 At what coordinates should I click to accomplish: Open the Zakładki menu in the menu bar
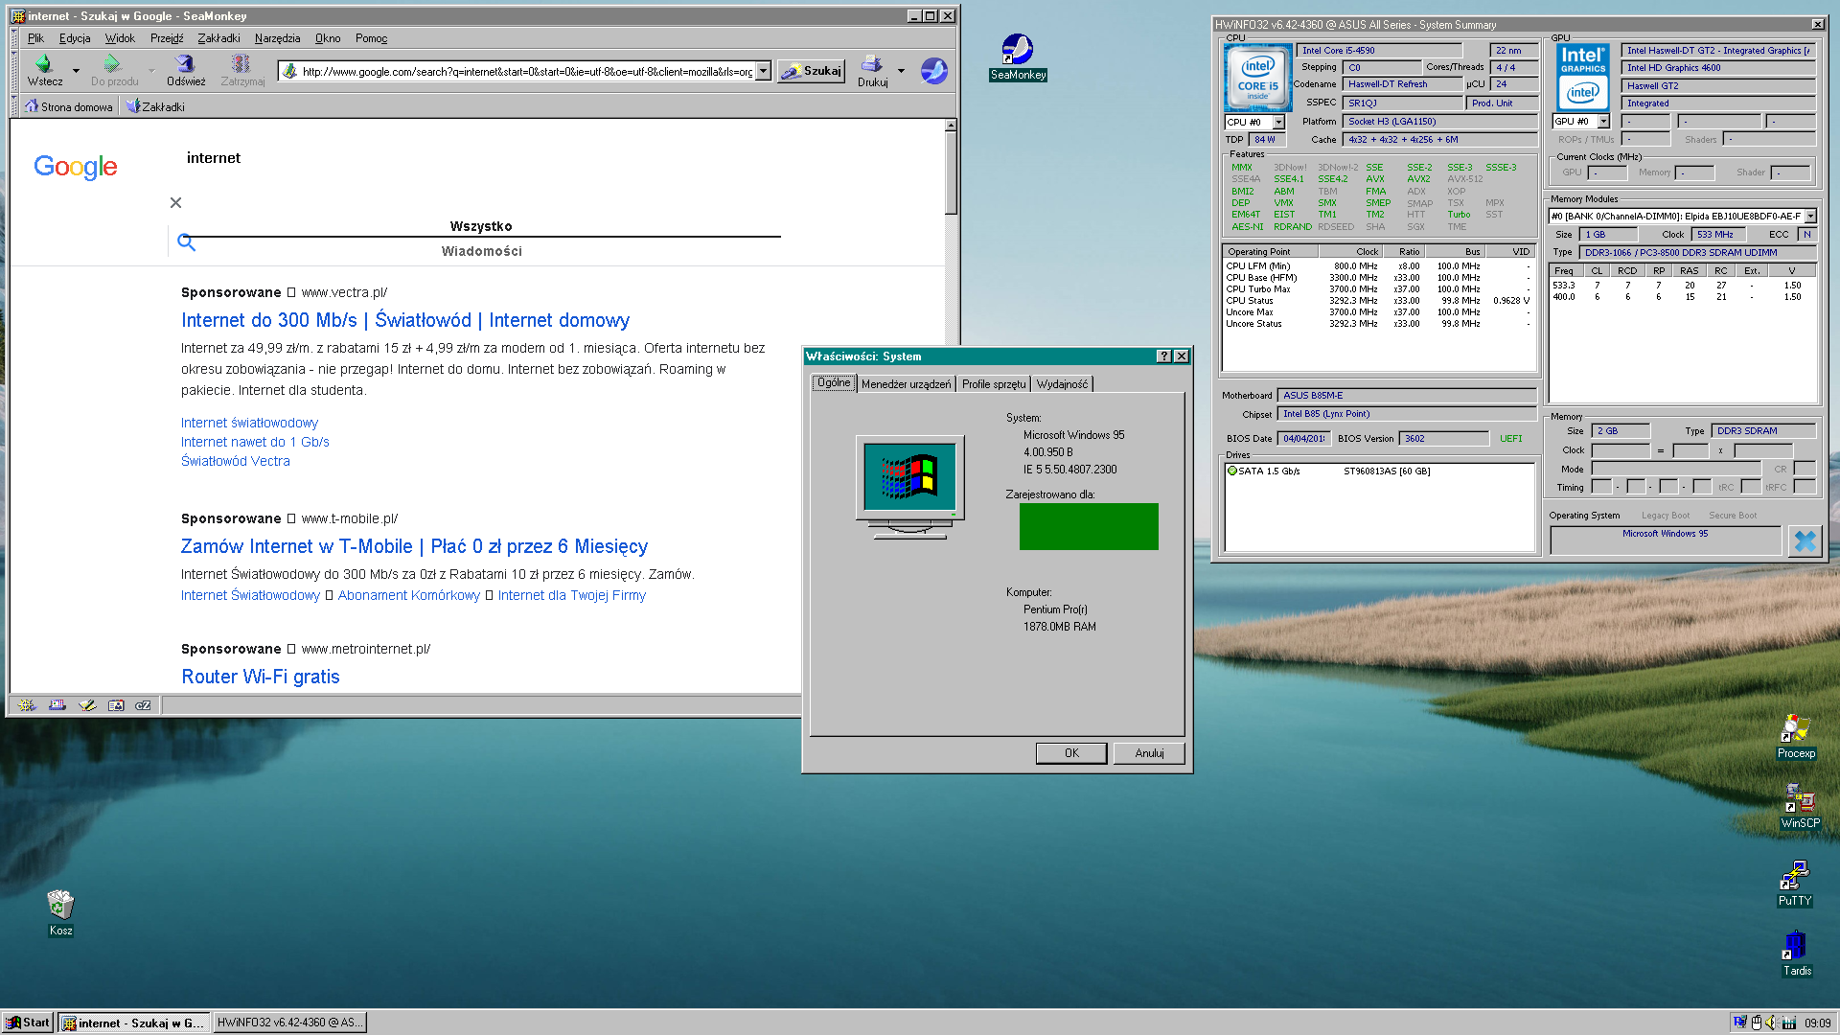218,38
